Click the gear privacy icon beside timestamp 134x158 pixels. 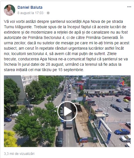(x=48, y=13)
